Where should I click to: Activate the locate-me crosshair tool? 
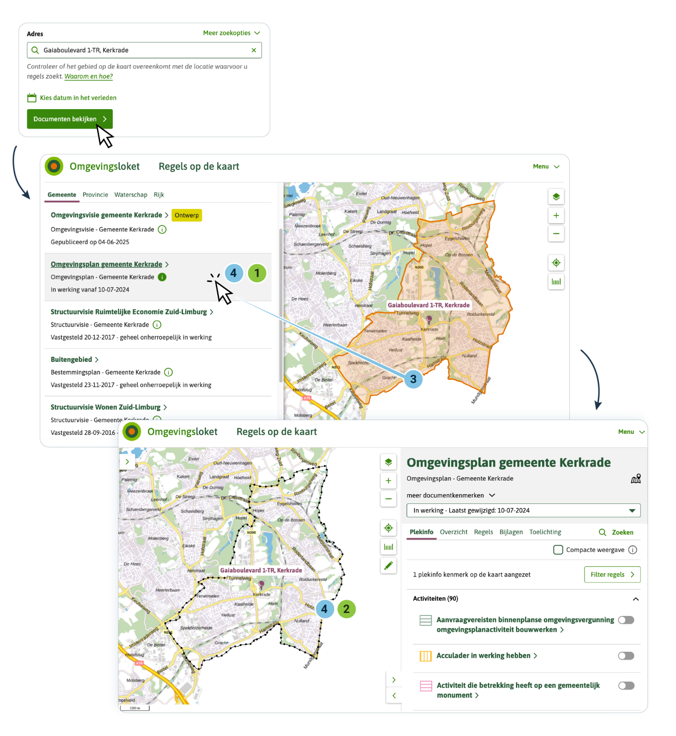pyautogui.click(x=556, y=263)
